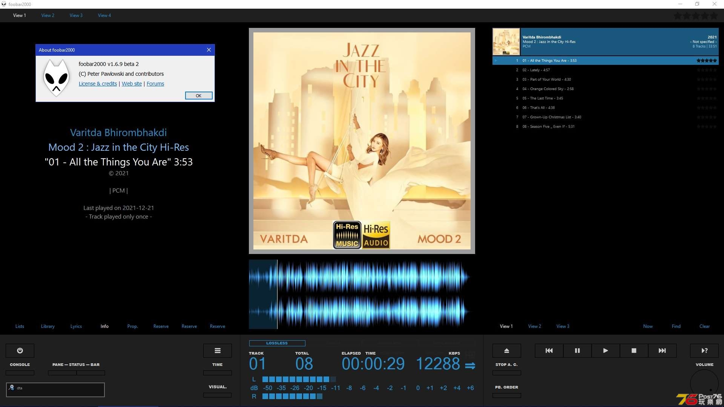The width and height of the screenshot is (724, 407).
Task: Toggle the PANE bar button
Action: 62,373
